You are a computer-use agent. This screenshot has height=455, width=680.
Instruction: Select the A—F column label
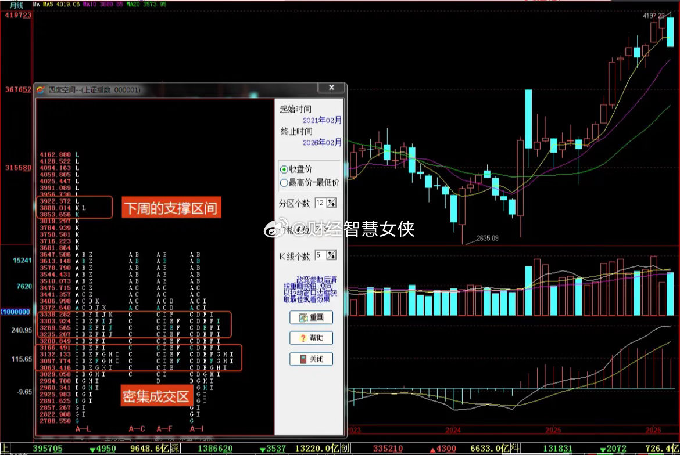point(164,428)
